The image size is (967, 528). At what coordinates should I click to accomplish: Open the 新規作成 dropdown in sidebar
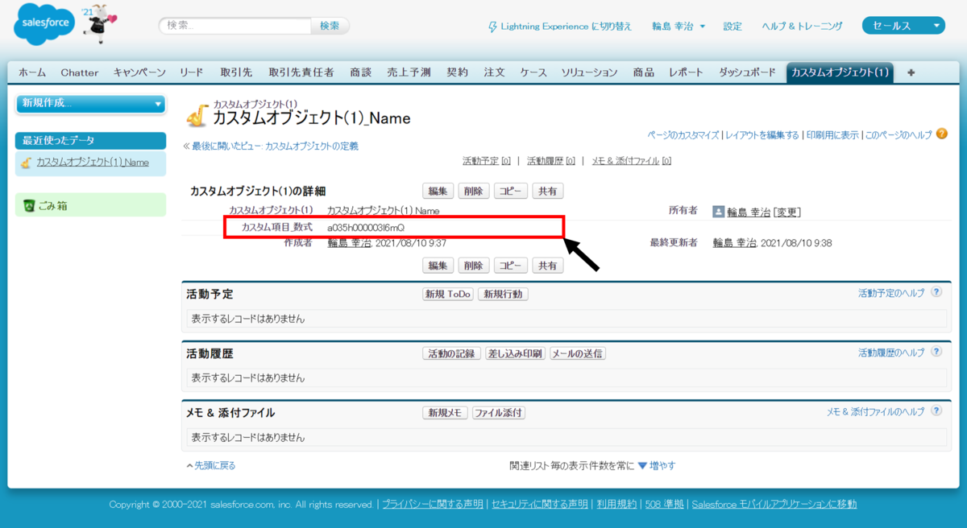point(90,103)
